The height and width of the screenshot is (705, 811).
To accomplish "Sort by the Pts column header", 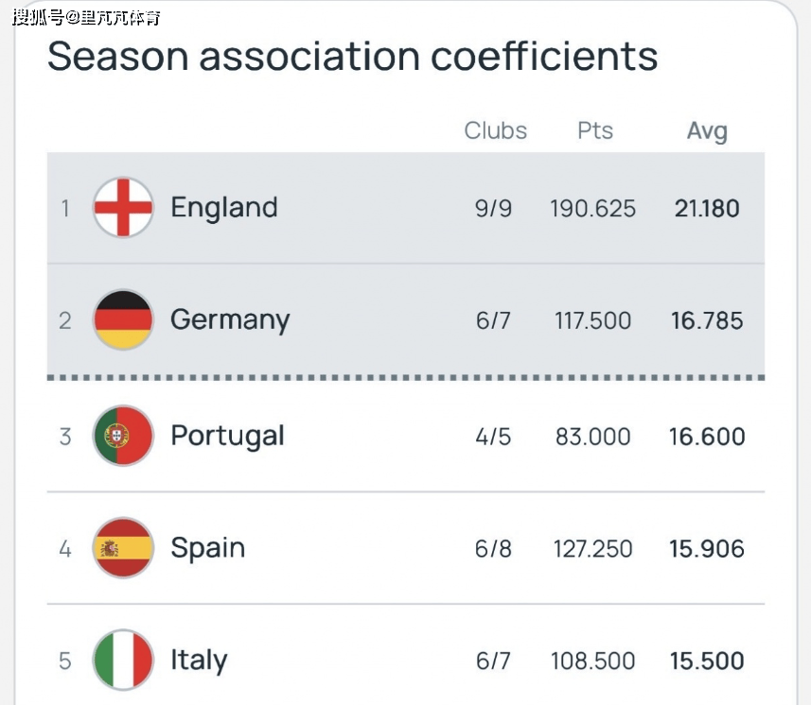I will pyautogui.click(x=595, y=130).
